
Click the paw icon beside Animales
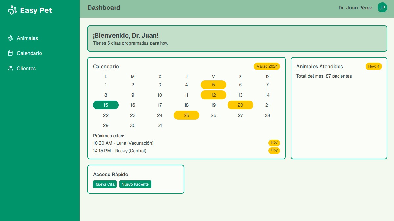coord(10,38)
